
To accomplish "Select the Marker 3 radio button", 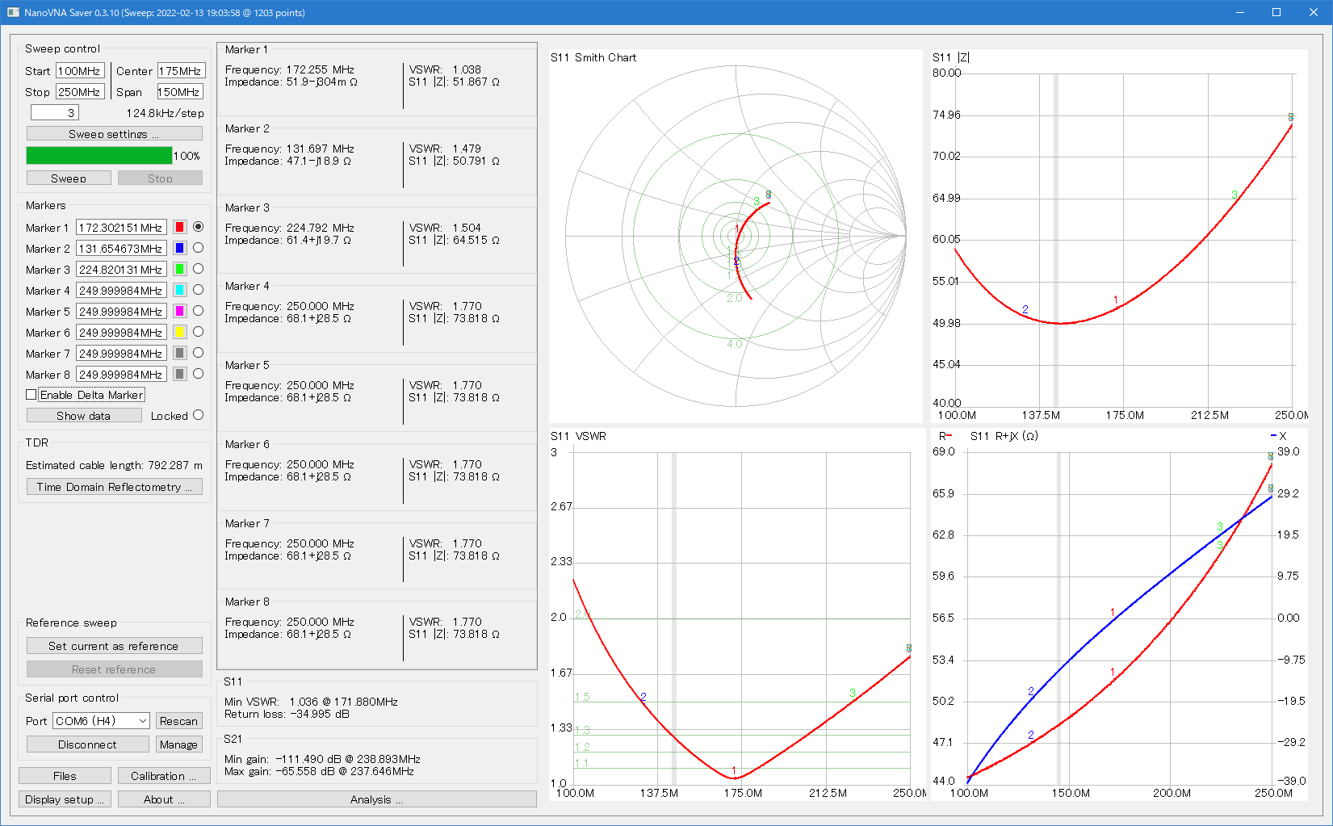I will coord(198,269).
